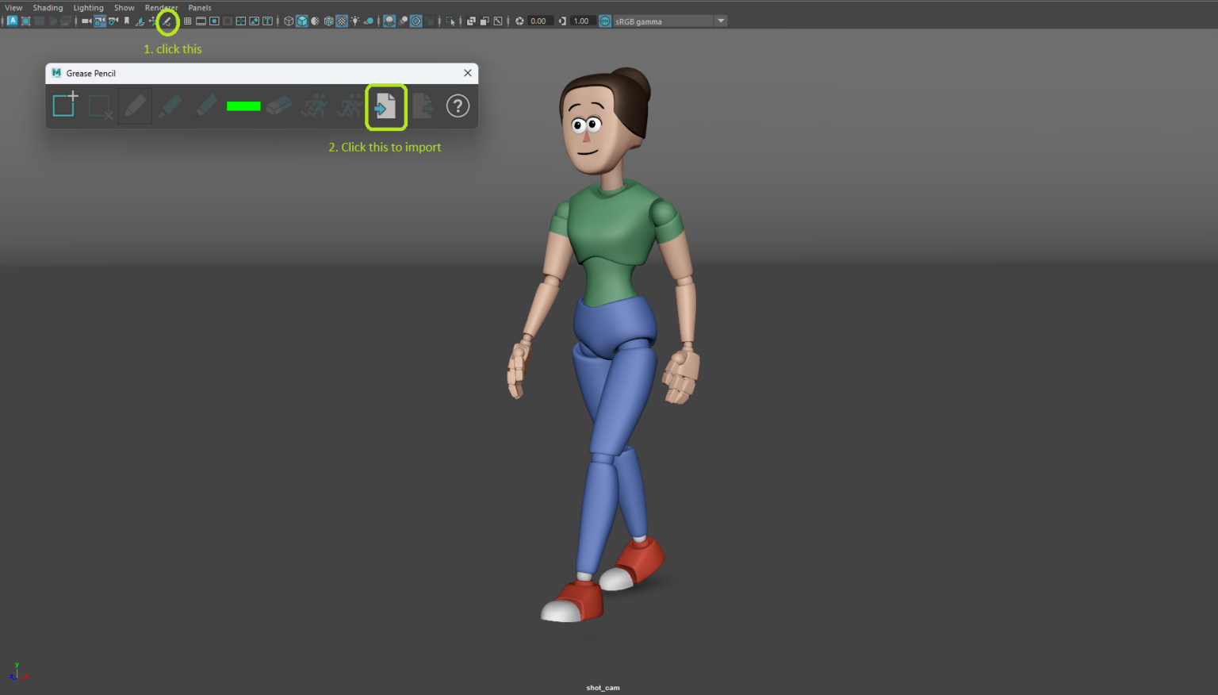Open the sRGB gamma dropdown

(x=720, y=21)
